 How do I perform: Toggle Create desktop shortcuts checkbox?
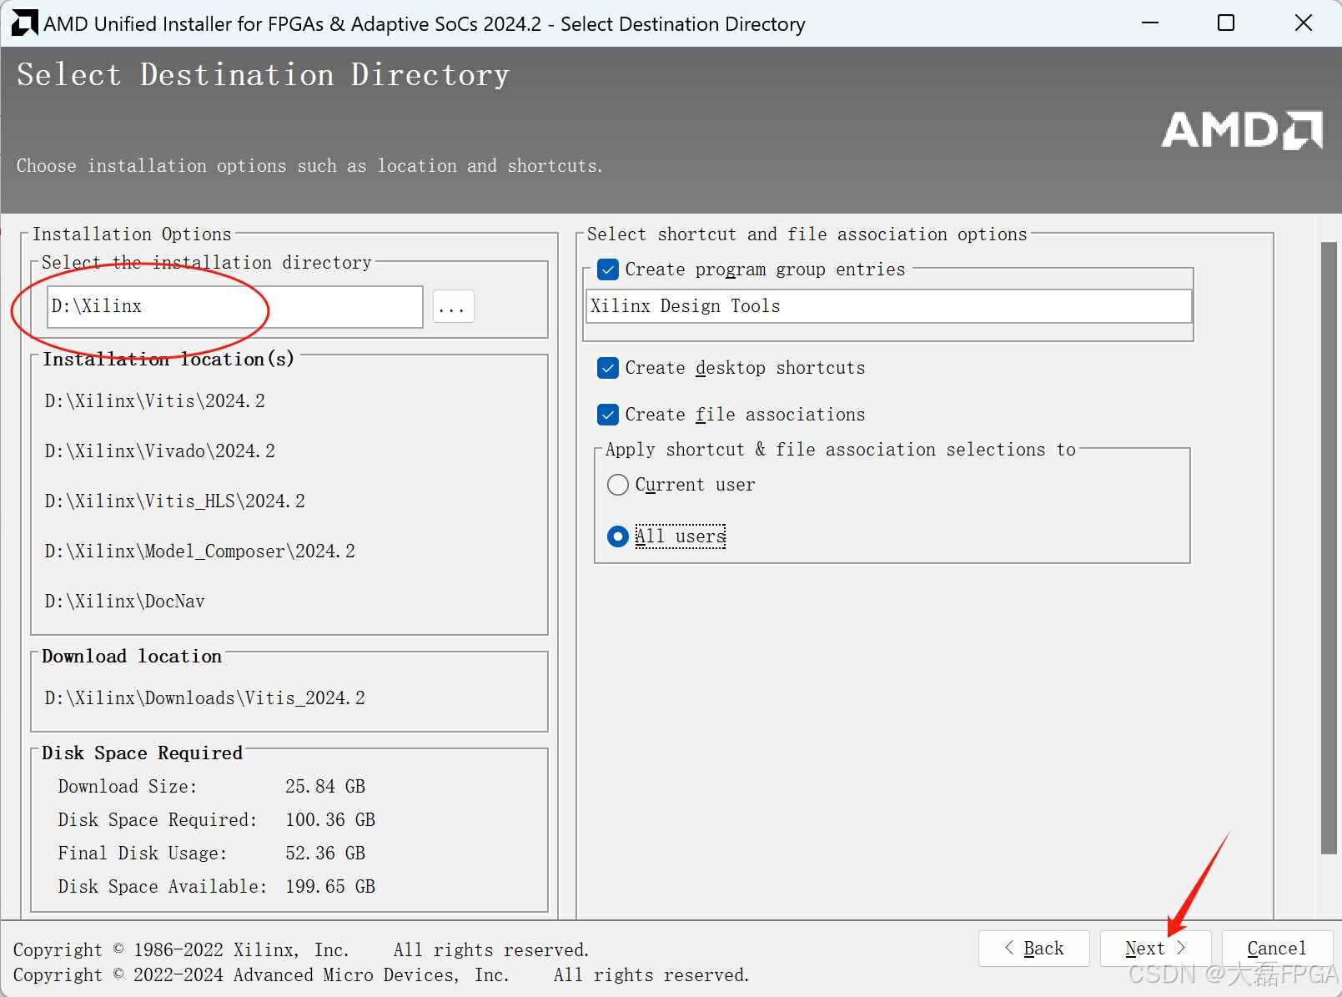(608, 368)
